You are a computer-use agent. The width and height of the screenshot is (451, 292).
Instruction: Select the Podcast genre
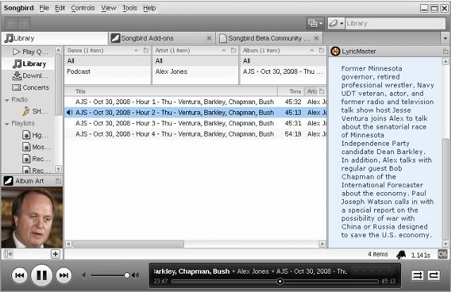[108, 72]
